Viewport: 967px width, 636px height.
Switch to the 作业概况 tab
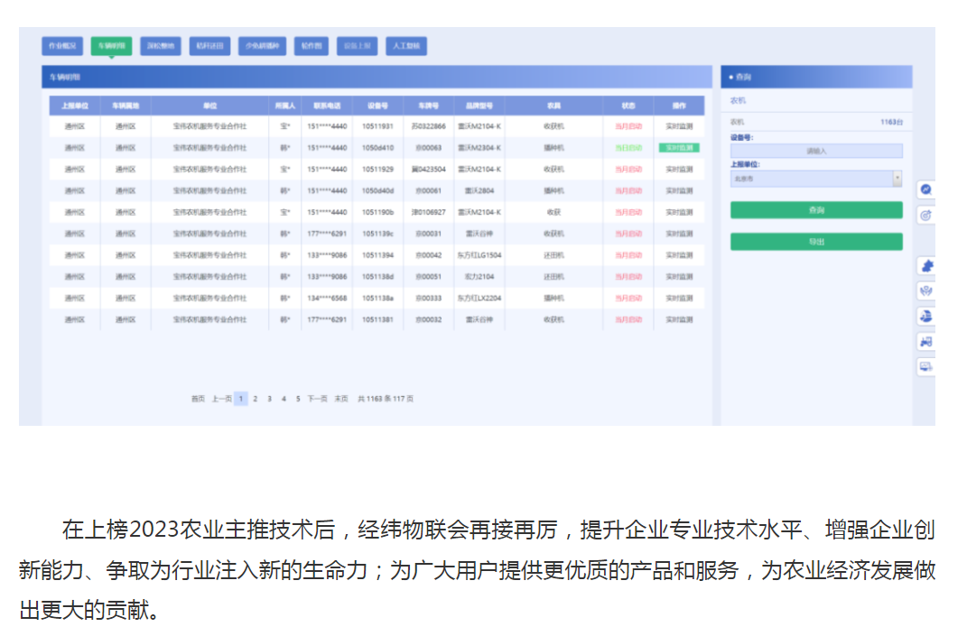click(62, 46)
